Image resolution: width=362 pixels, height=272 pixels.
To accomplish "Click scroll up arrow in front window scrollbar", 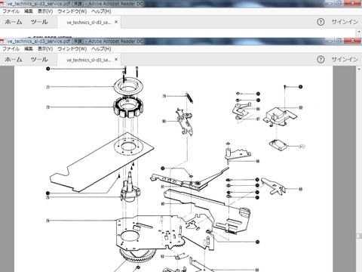I will point(359,69).
